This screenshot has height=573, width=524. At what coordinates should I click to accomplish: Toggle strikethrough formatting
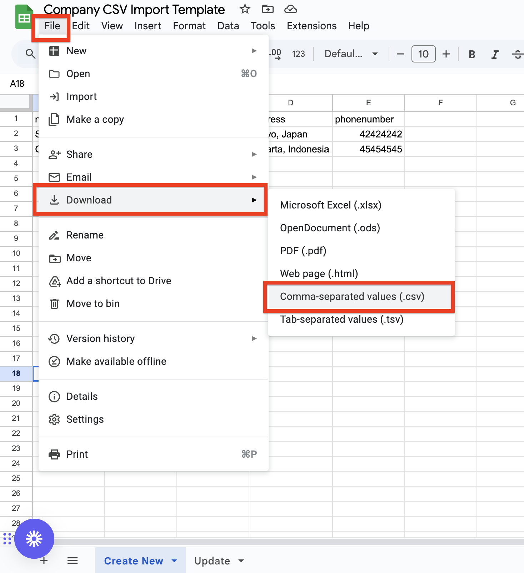point(517,54)
